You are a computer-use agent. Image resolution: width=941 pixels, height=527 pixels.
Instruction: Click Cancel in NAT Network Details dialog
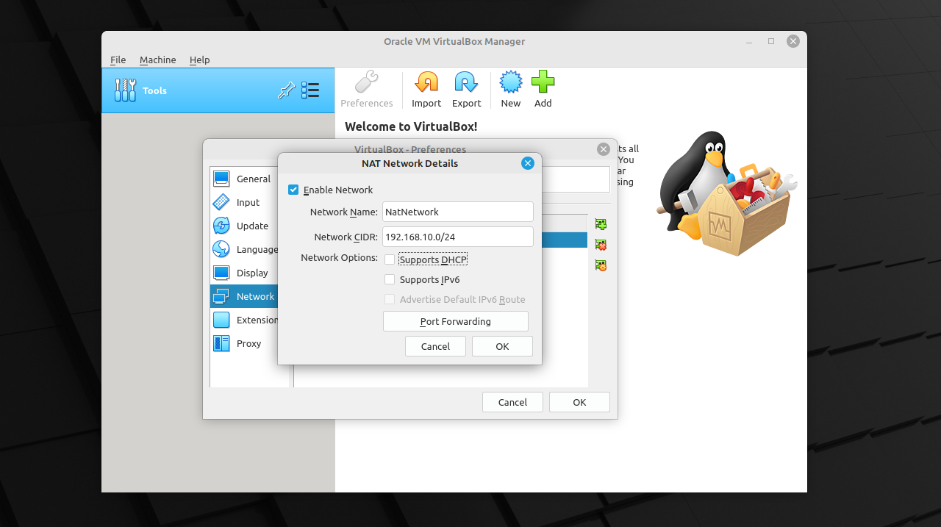click(x=435, y=346)
